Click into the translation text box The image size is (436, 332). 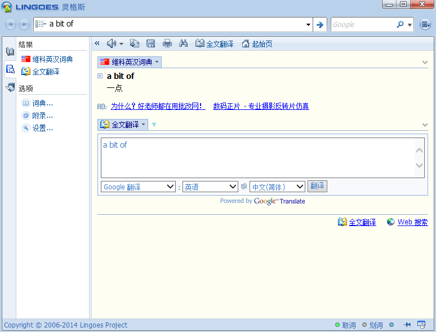258,158
